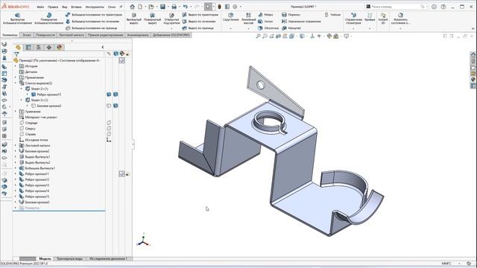Select the Swept Cut tool
477x268 pixels.
(200, 15)
